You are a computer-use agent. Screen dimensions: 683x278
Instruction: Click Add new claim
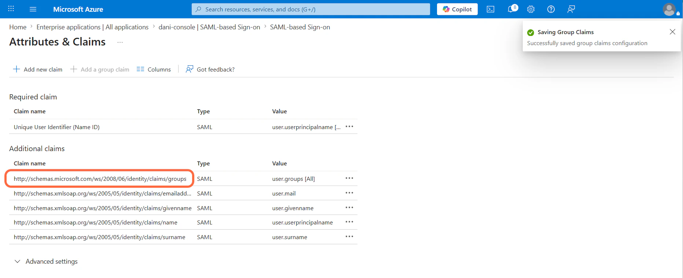tap(38, 69)
